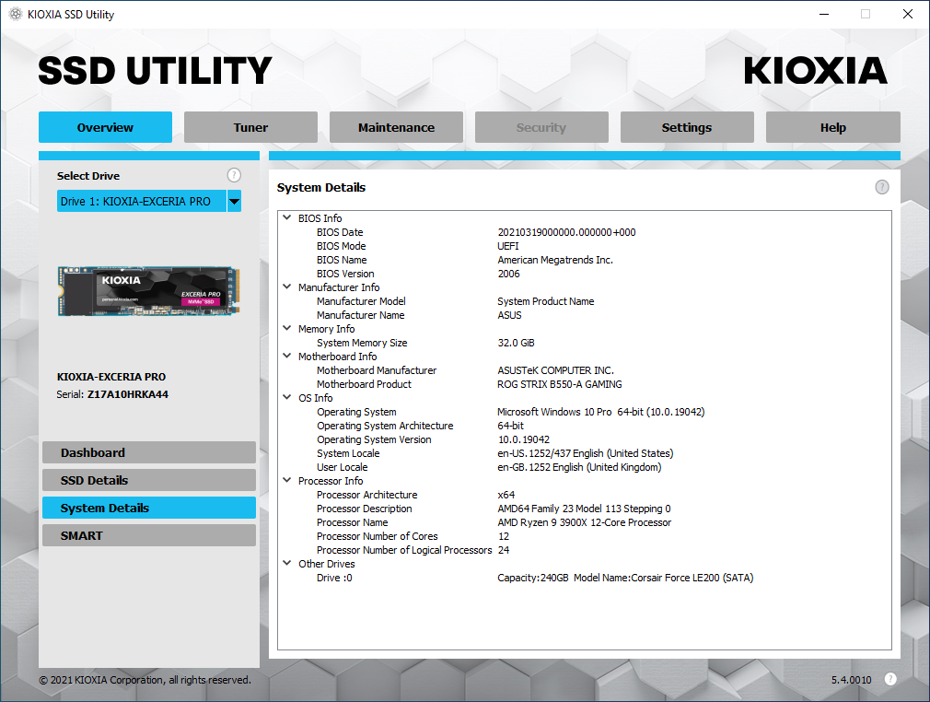930x702 pixels.
Task: Collapse the Manufacturer Info section
Action: [287, 287]
